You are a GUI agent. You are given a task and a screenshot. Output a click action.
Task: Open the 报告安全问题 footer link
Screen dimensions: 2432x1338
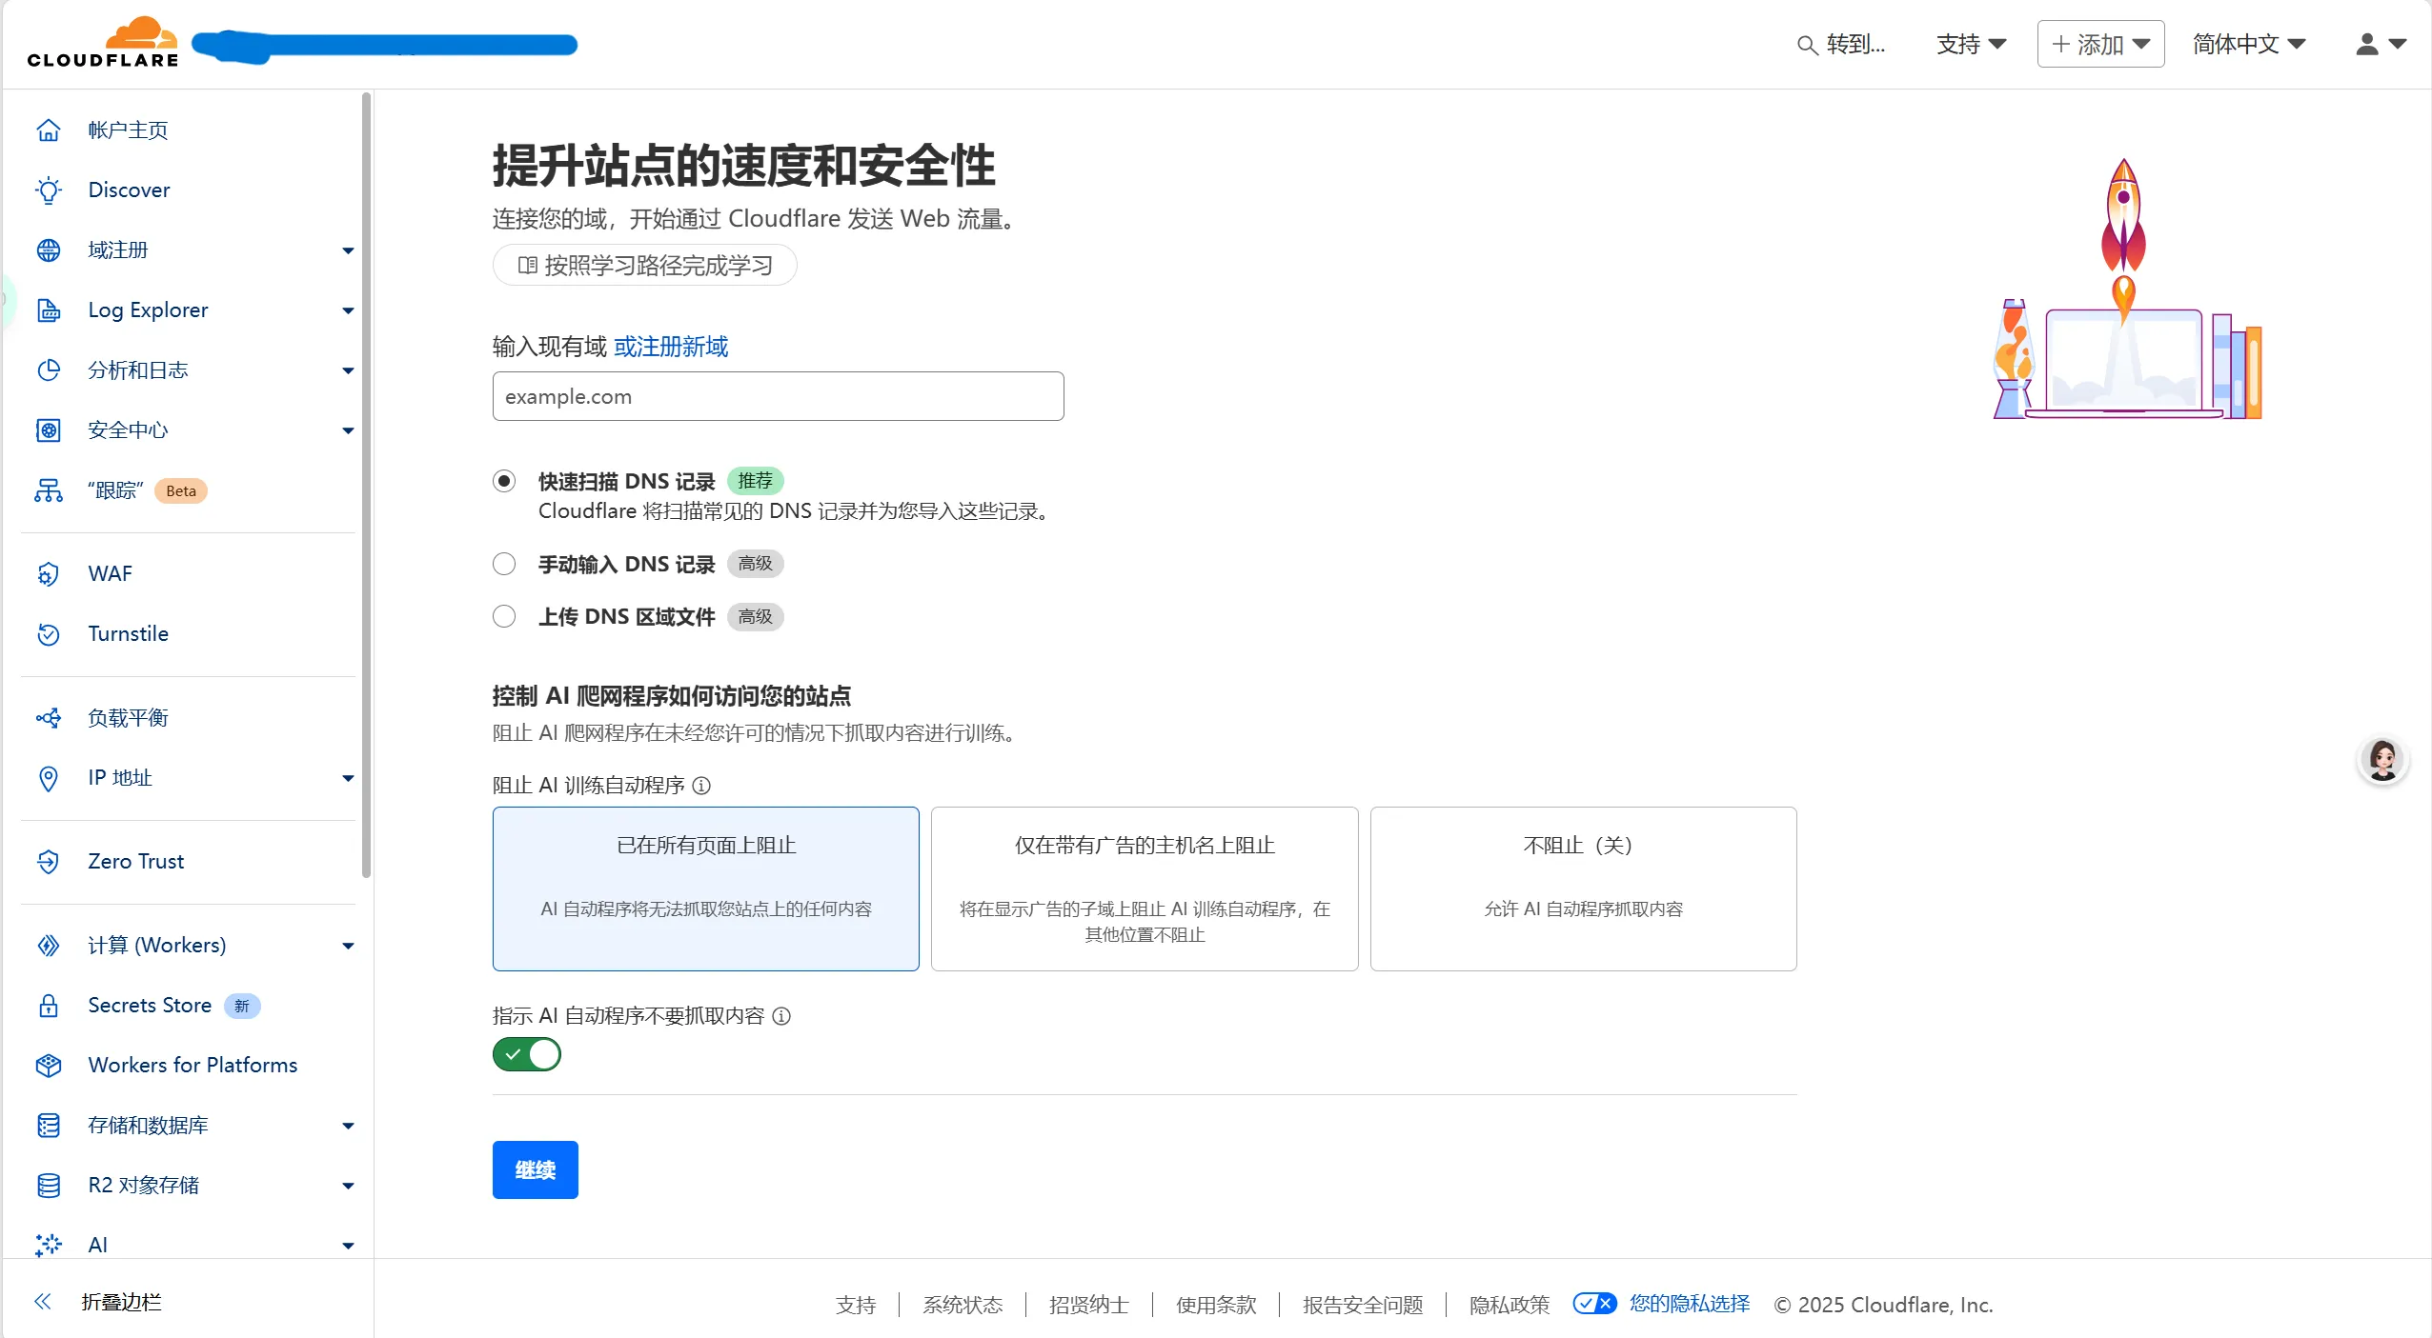pos(1363,1305)
